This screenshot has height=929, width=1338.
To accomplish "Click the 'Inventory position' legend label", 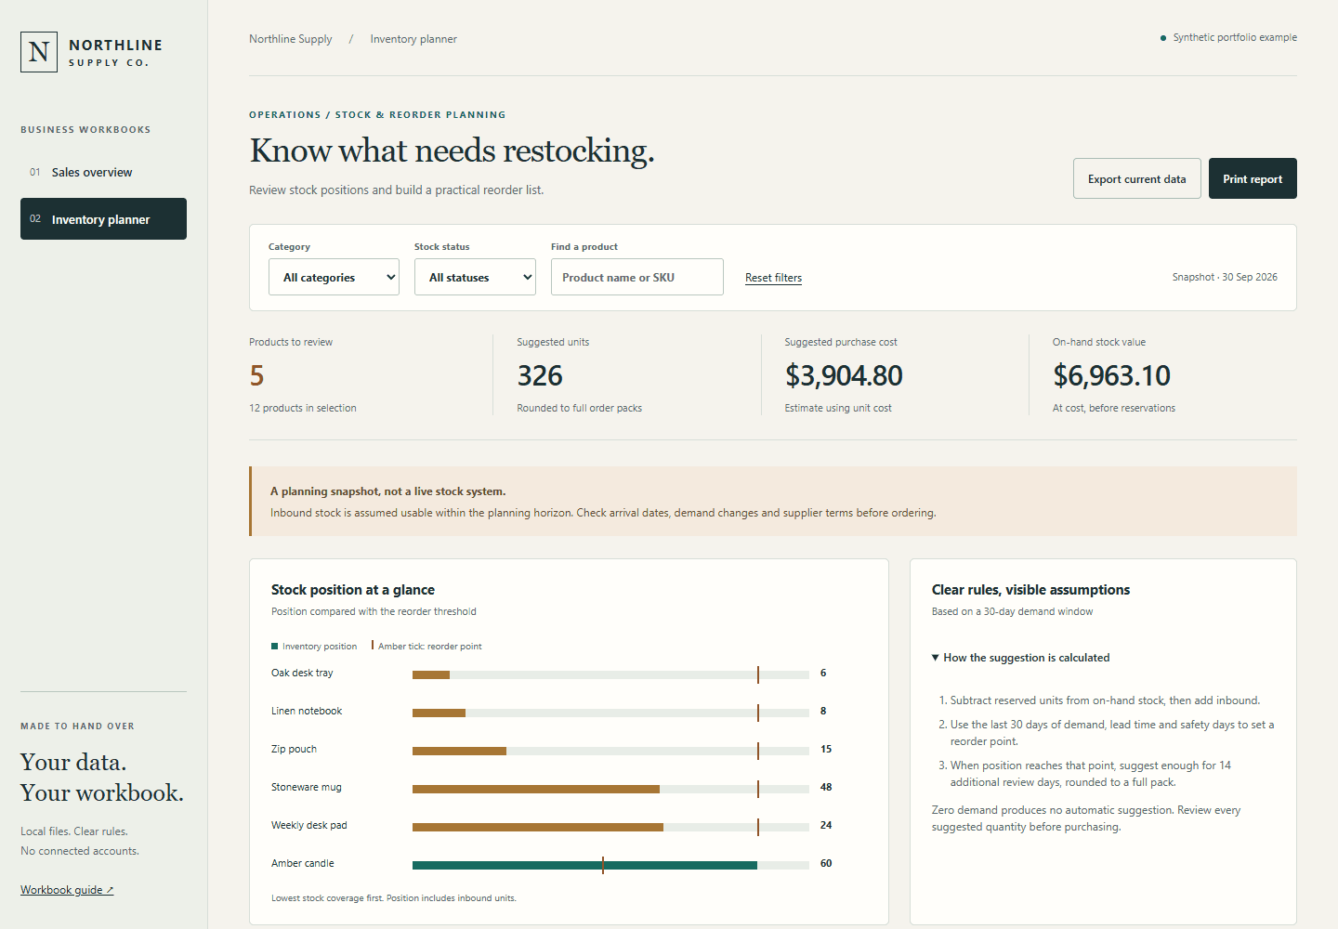I will click(x=320, y=647).
